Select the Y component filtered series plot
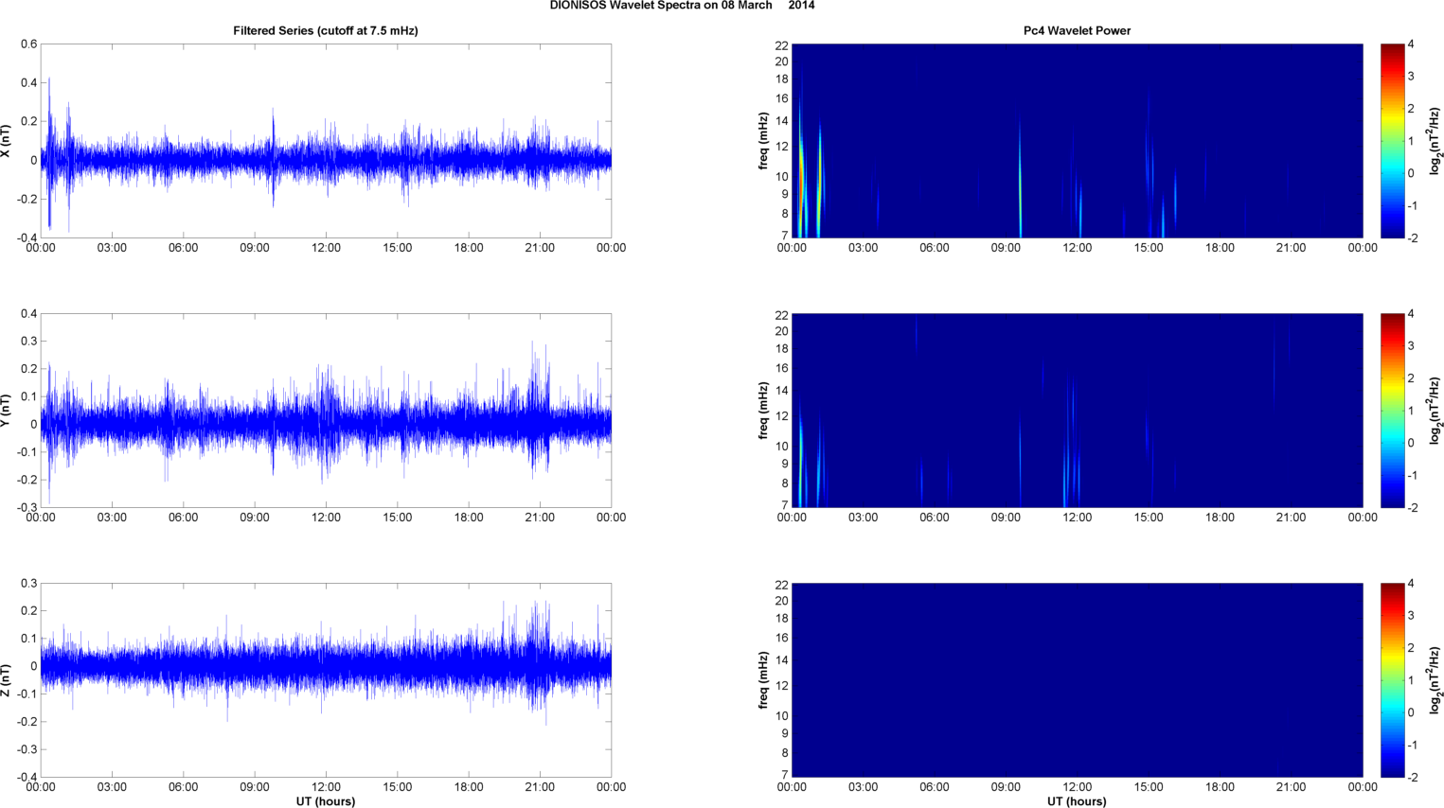1444x808 pixels. (326, 411)
